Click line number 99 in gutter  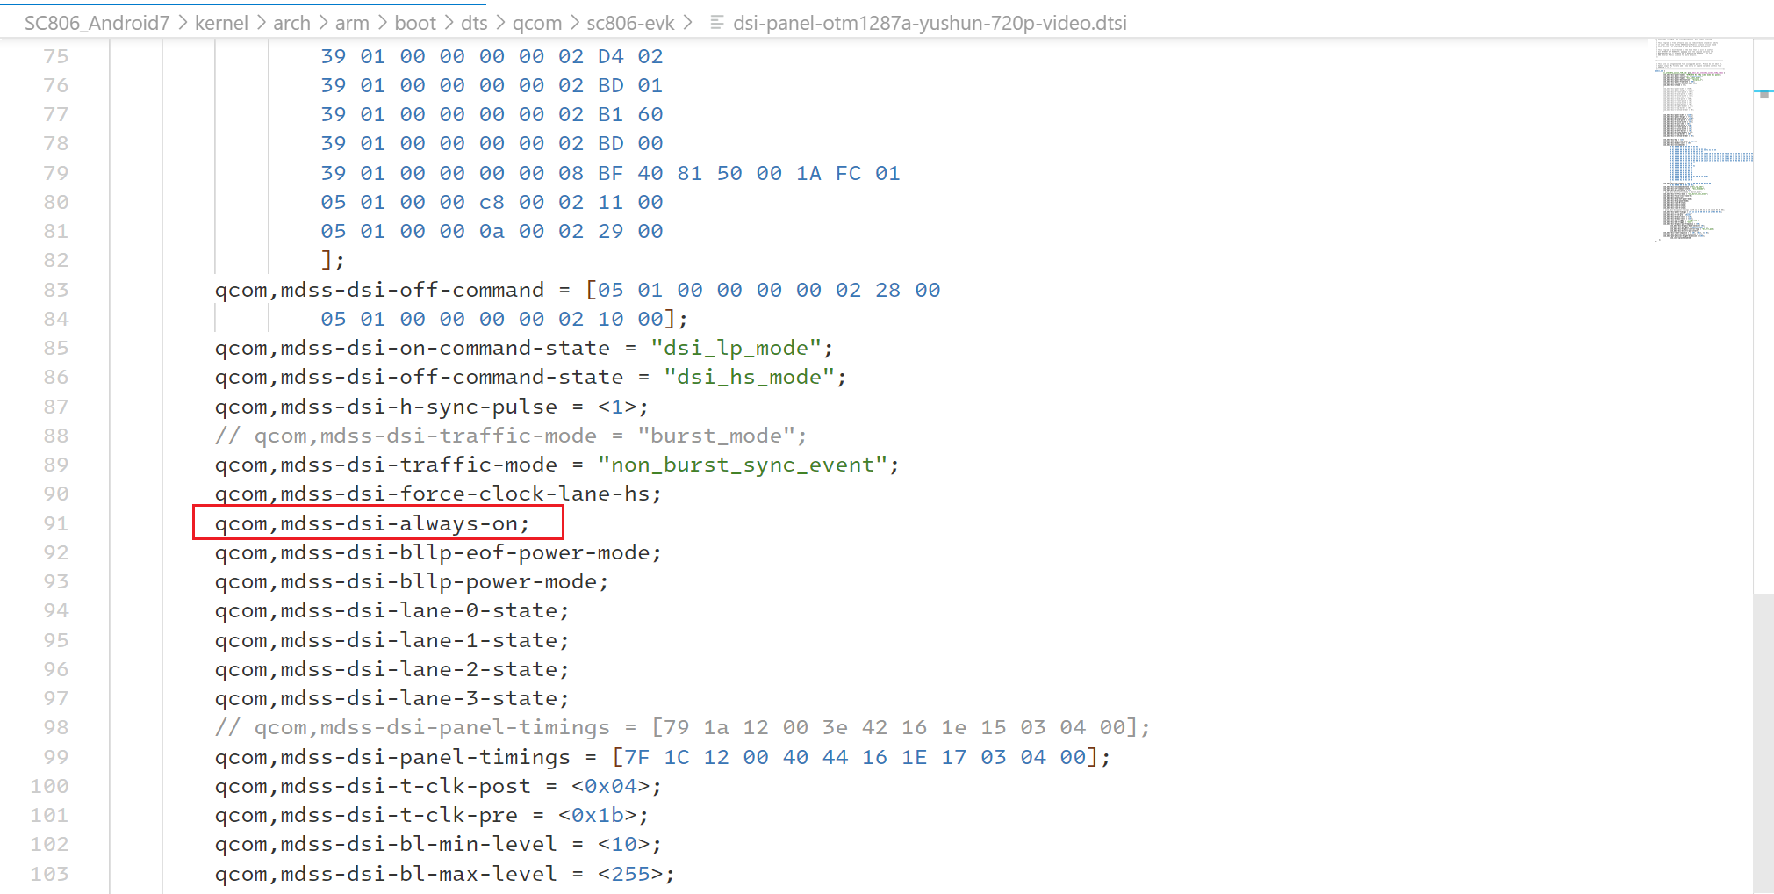click(x=56, y=757)
